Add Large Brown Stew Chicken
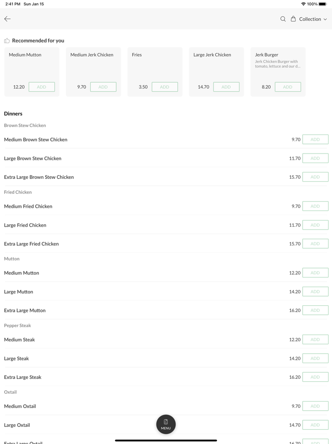This screenshot has height=444, width=332. pos(315,158)
